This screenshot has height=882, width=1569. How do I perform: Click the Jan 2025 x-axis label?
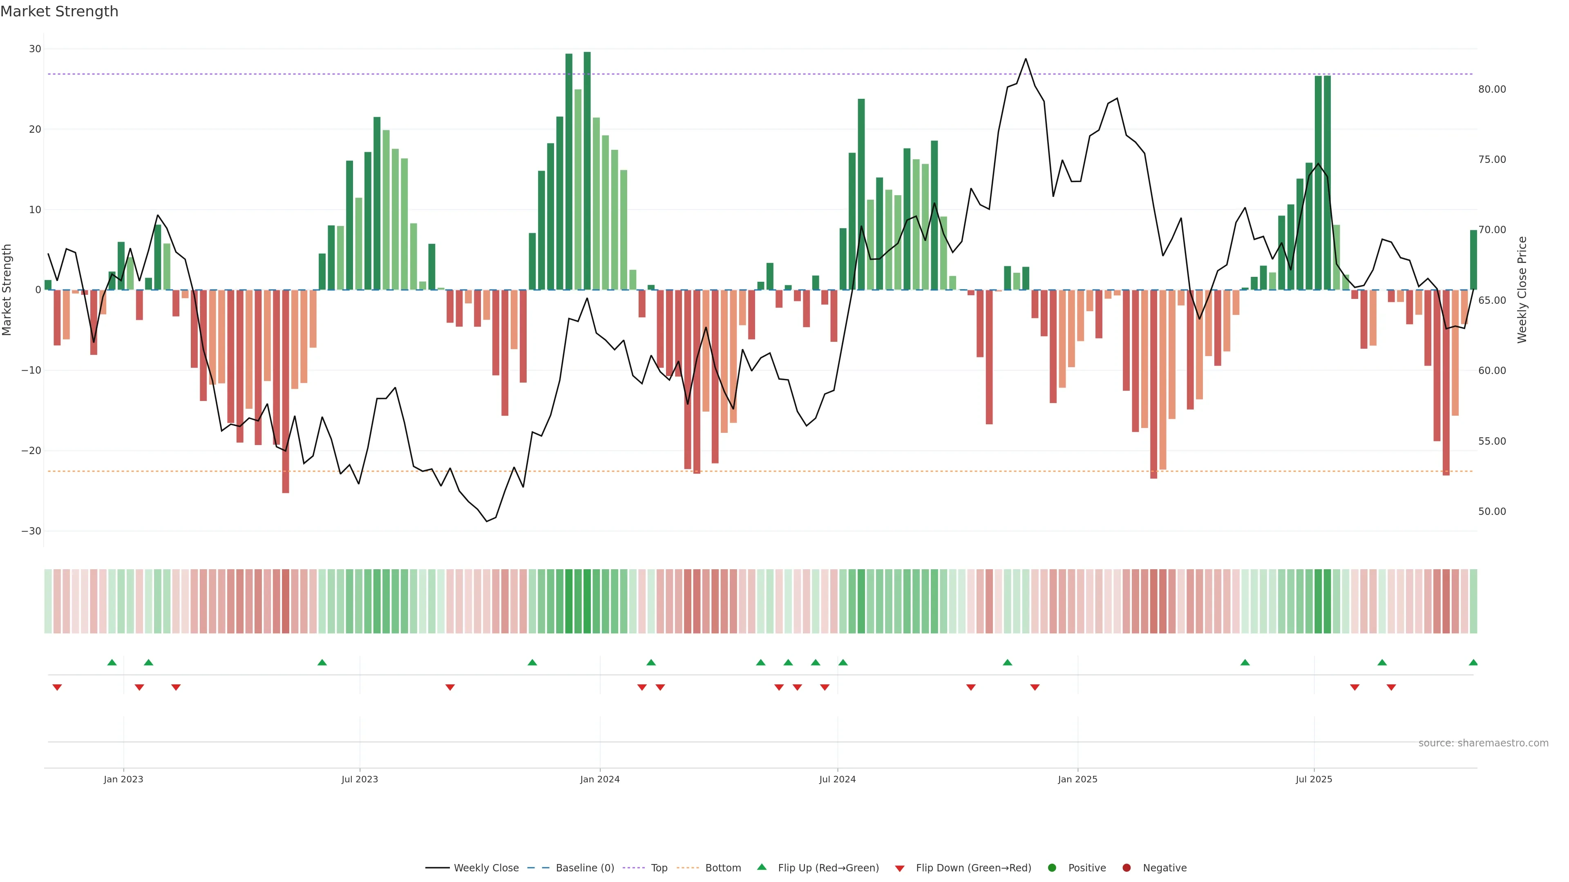point(1077,779)
